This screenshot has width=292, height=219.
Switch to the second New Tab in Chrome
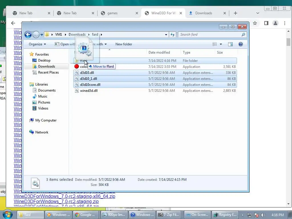(75, 13)
